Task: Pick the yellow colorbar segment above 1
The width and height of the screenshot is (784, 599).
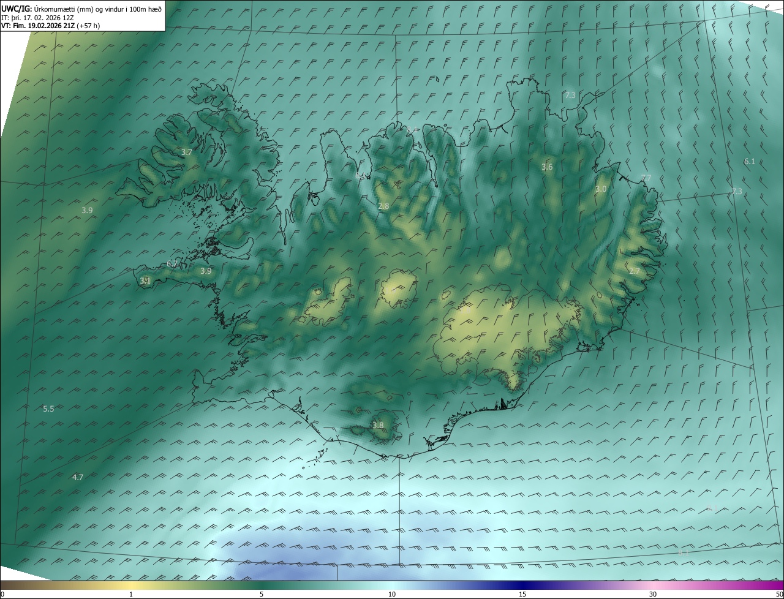Action: [x=131, y=585]
